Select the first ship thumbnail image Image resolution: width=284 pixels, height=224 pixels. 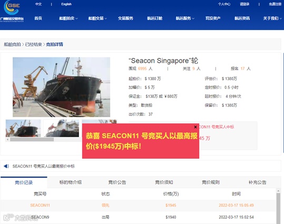(23, 128)
